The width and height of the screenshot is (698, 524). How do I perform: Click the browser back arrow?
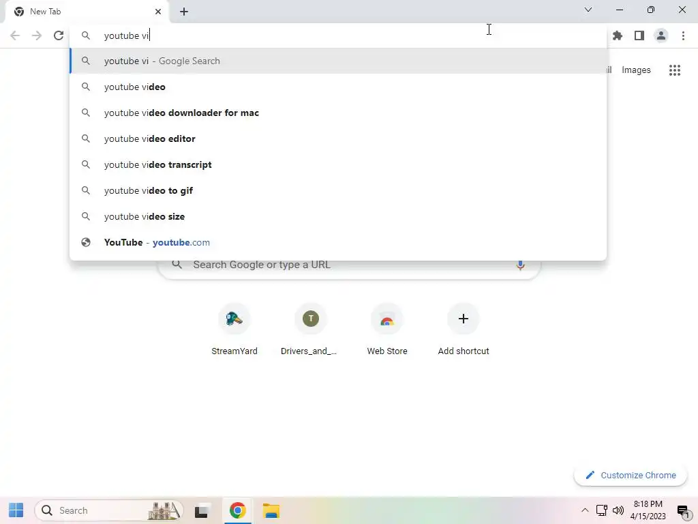pyautogui.click(x=15, y=35)
